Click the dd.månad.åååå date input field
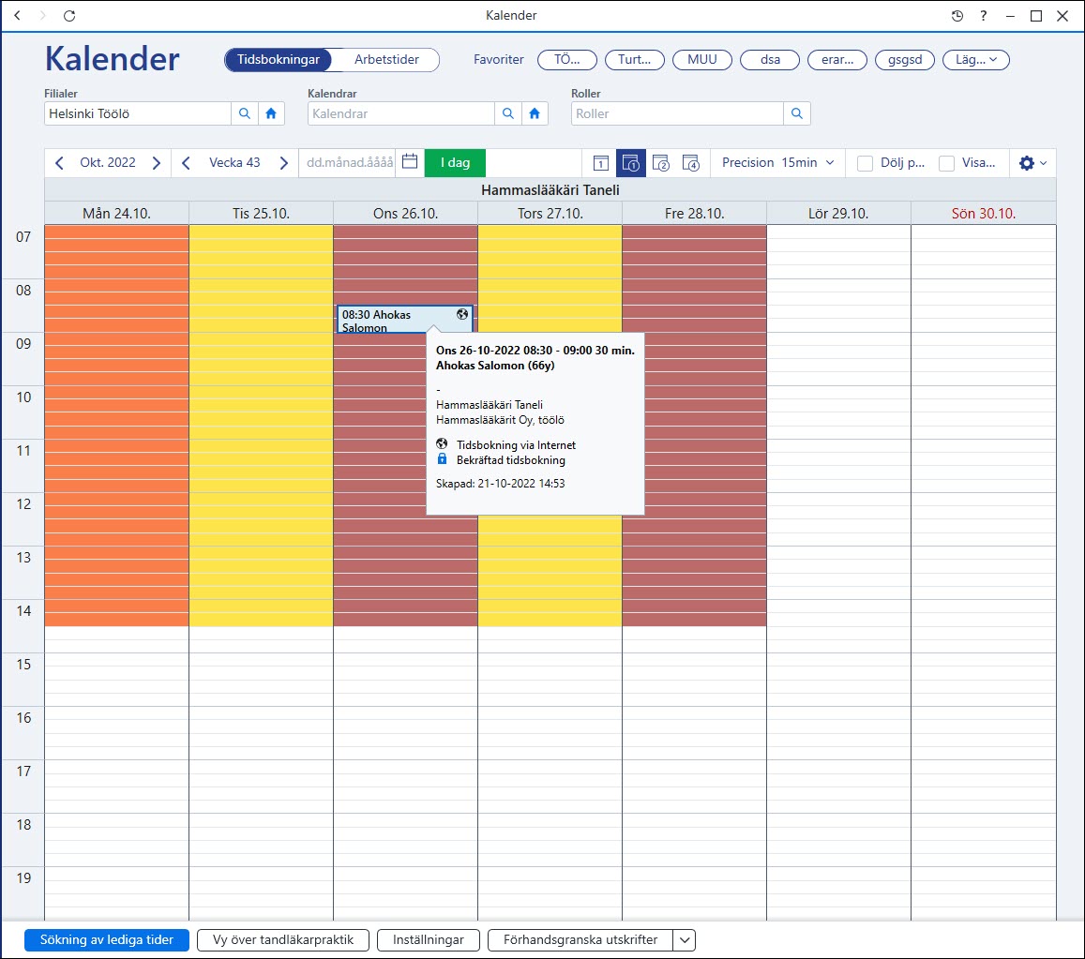The height and width of the screenshot is (959, 1085). click(x=348, y=162)
